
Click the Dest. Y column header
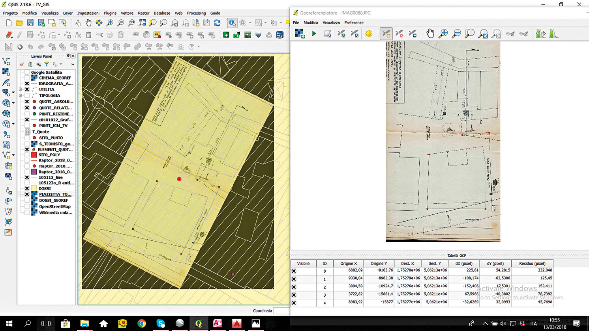[435, 263]
